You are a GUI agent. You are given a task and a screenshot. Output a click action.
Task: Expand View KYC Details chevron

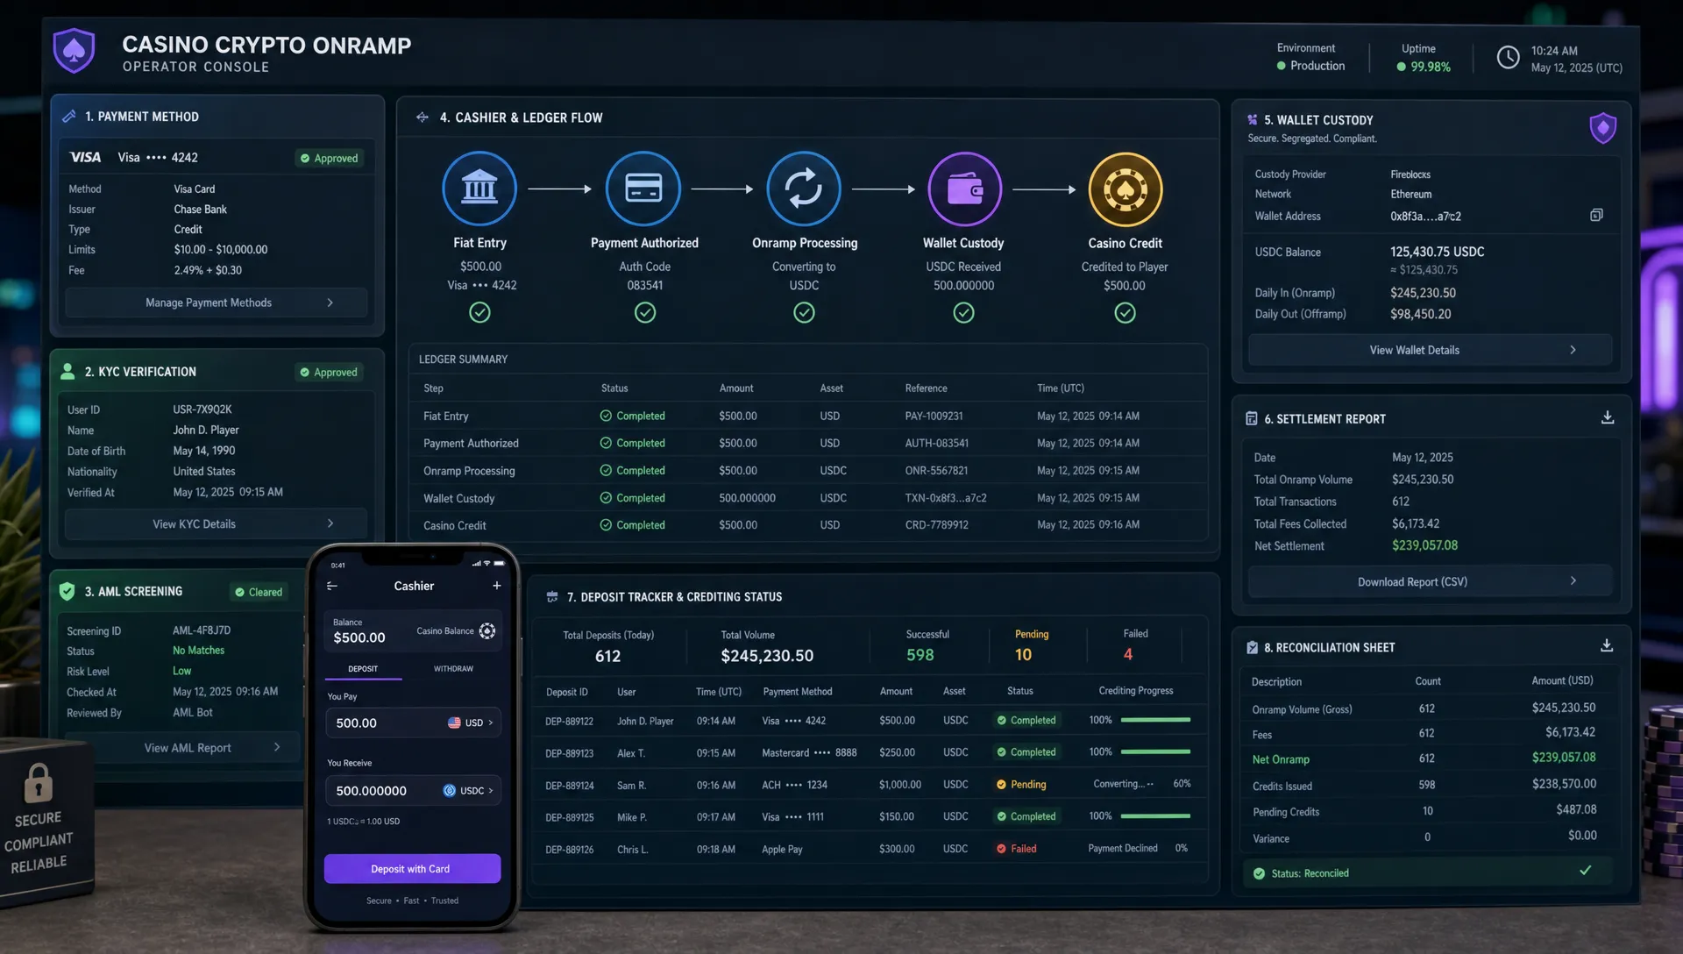pyautogui.click(x=330, y=523)
